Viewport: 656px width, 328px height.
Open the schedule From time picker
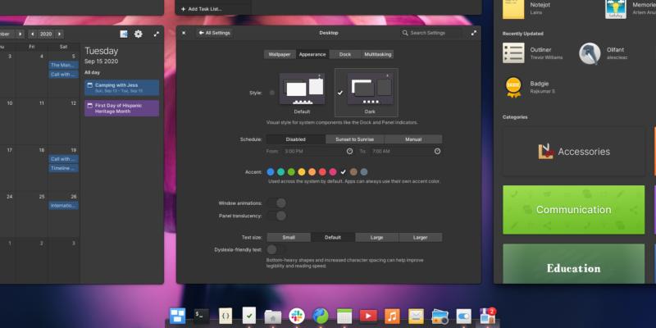tap(349, 151)
